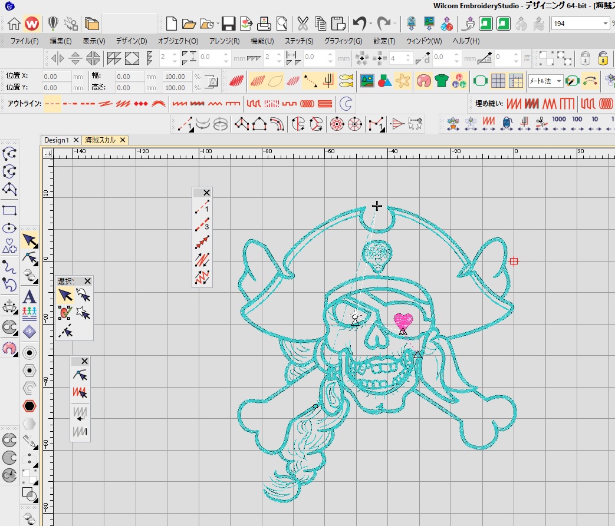This screenshot has height=526, width=615.
Task: Toggle the grid display icon
Action: (498, 81)
